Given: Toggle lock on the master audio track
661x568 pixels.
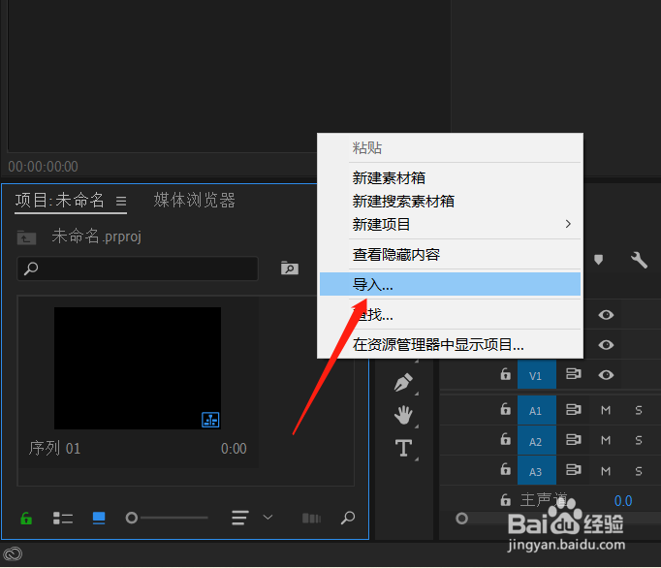Looking at the screenshot, I should tap(505, 500).
